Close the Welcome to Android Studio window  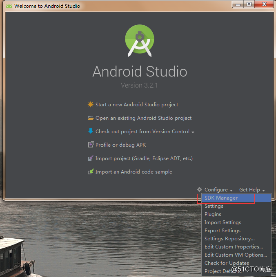pos(264,4)
